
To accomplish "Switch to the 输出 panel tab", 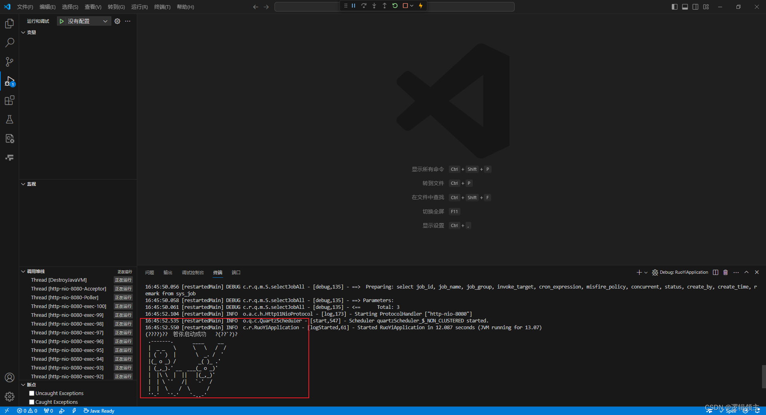I will pos(168,273).
